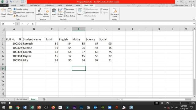This screenshot has width=196, height=110.
Task: Open the Visual Basic editor
Action: (3, 13)
